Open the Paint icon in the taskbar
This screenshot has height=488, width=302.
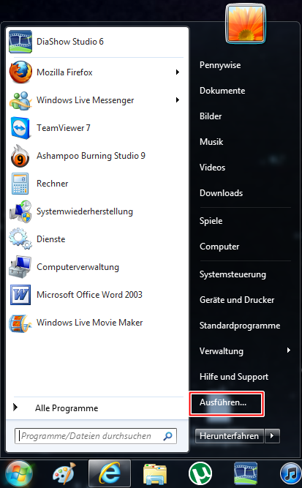pos(64,474)
